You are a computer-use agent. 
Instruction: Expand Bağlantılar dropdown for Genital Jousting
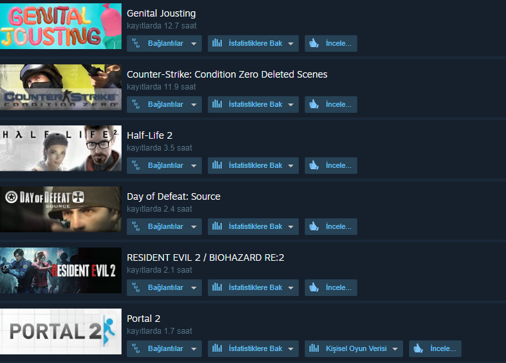(x=194, y=44)
